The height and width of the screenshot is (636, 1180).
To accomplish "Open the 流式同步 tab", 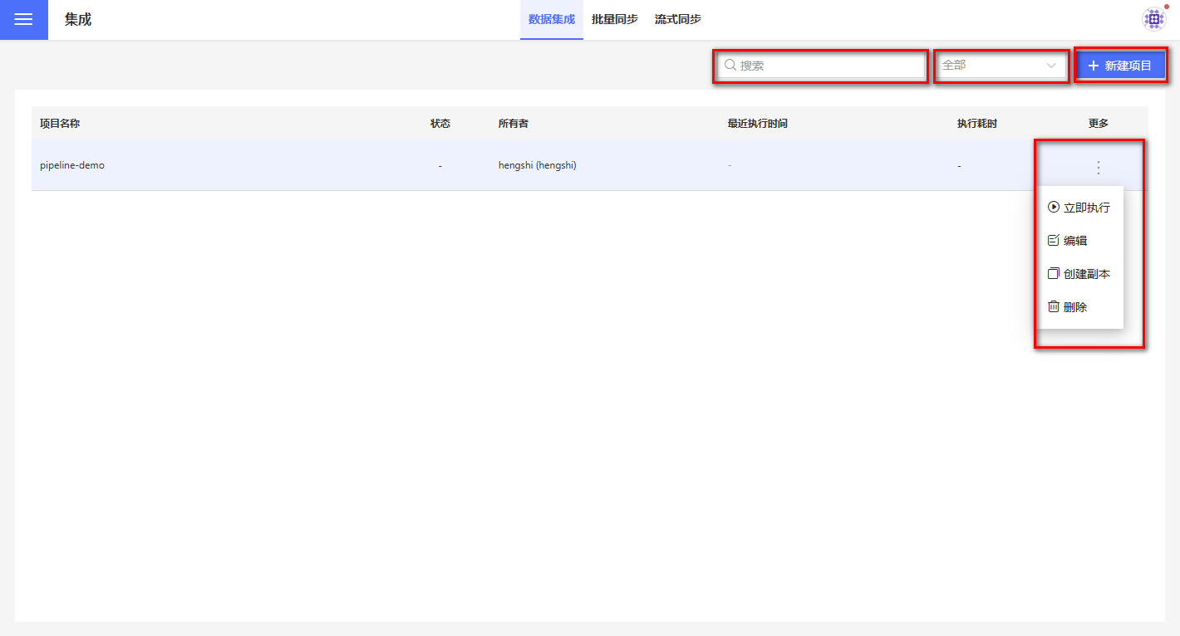I will pyautogui.click(x=677, y=19).
